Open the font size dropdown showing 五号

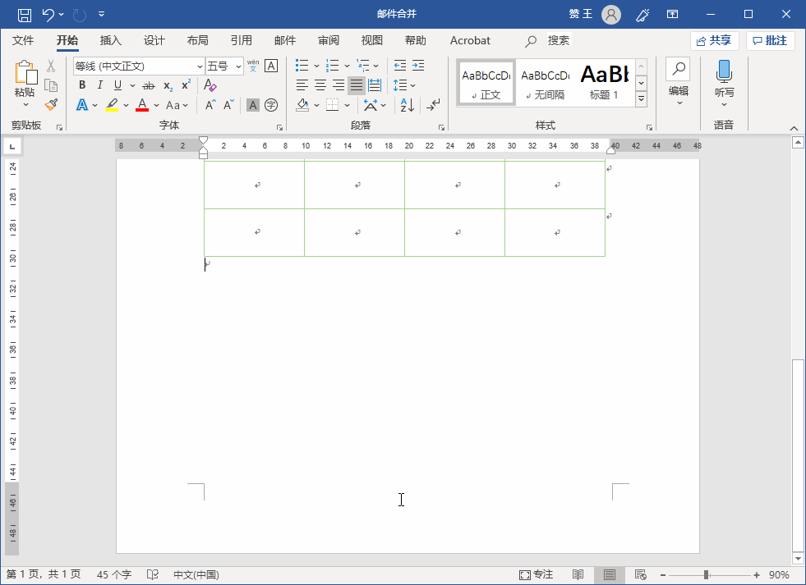[x=239, y=66]
